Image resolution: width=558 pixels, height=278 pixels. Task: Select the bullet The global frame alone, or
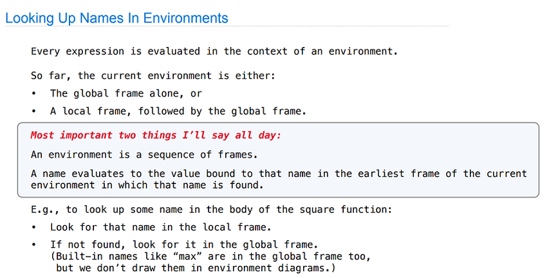coord(126,93)
